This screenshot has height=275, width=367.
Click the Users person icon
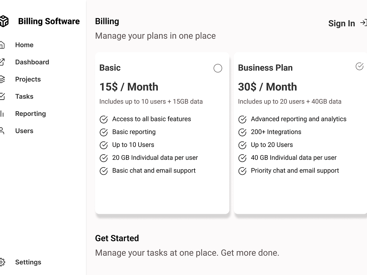tap(2, 131)
